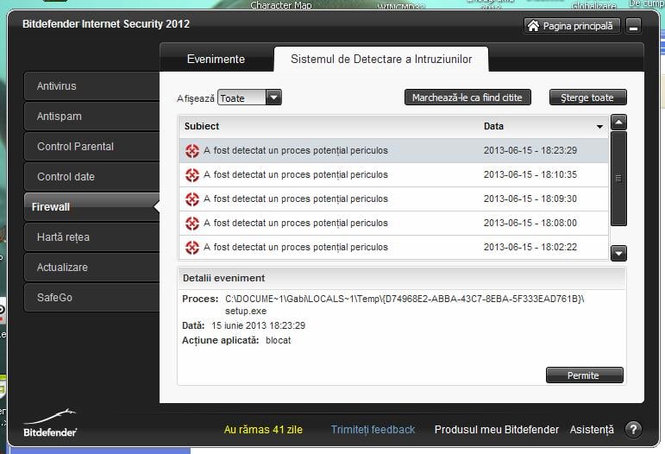Viewport: 665px width, 454px height.
Task: Minimize the Bitdefender window
Action: (x=634, y=26)
